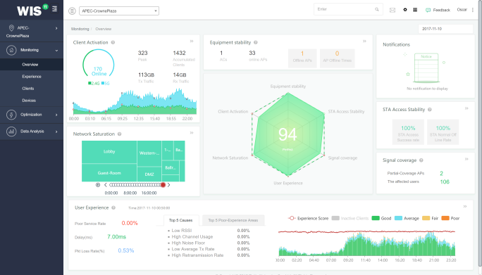Viewport: 482px width, 275px height.
Task: Select the Lobby block in treemap
Action: 109,152
